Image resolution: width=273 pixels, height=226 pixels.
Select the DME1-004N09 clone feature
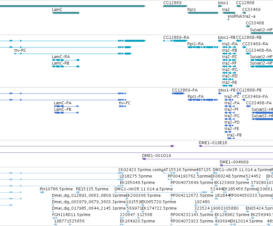pyautogui.click(x=246, y=165)
